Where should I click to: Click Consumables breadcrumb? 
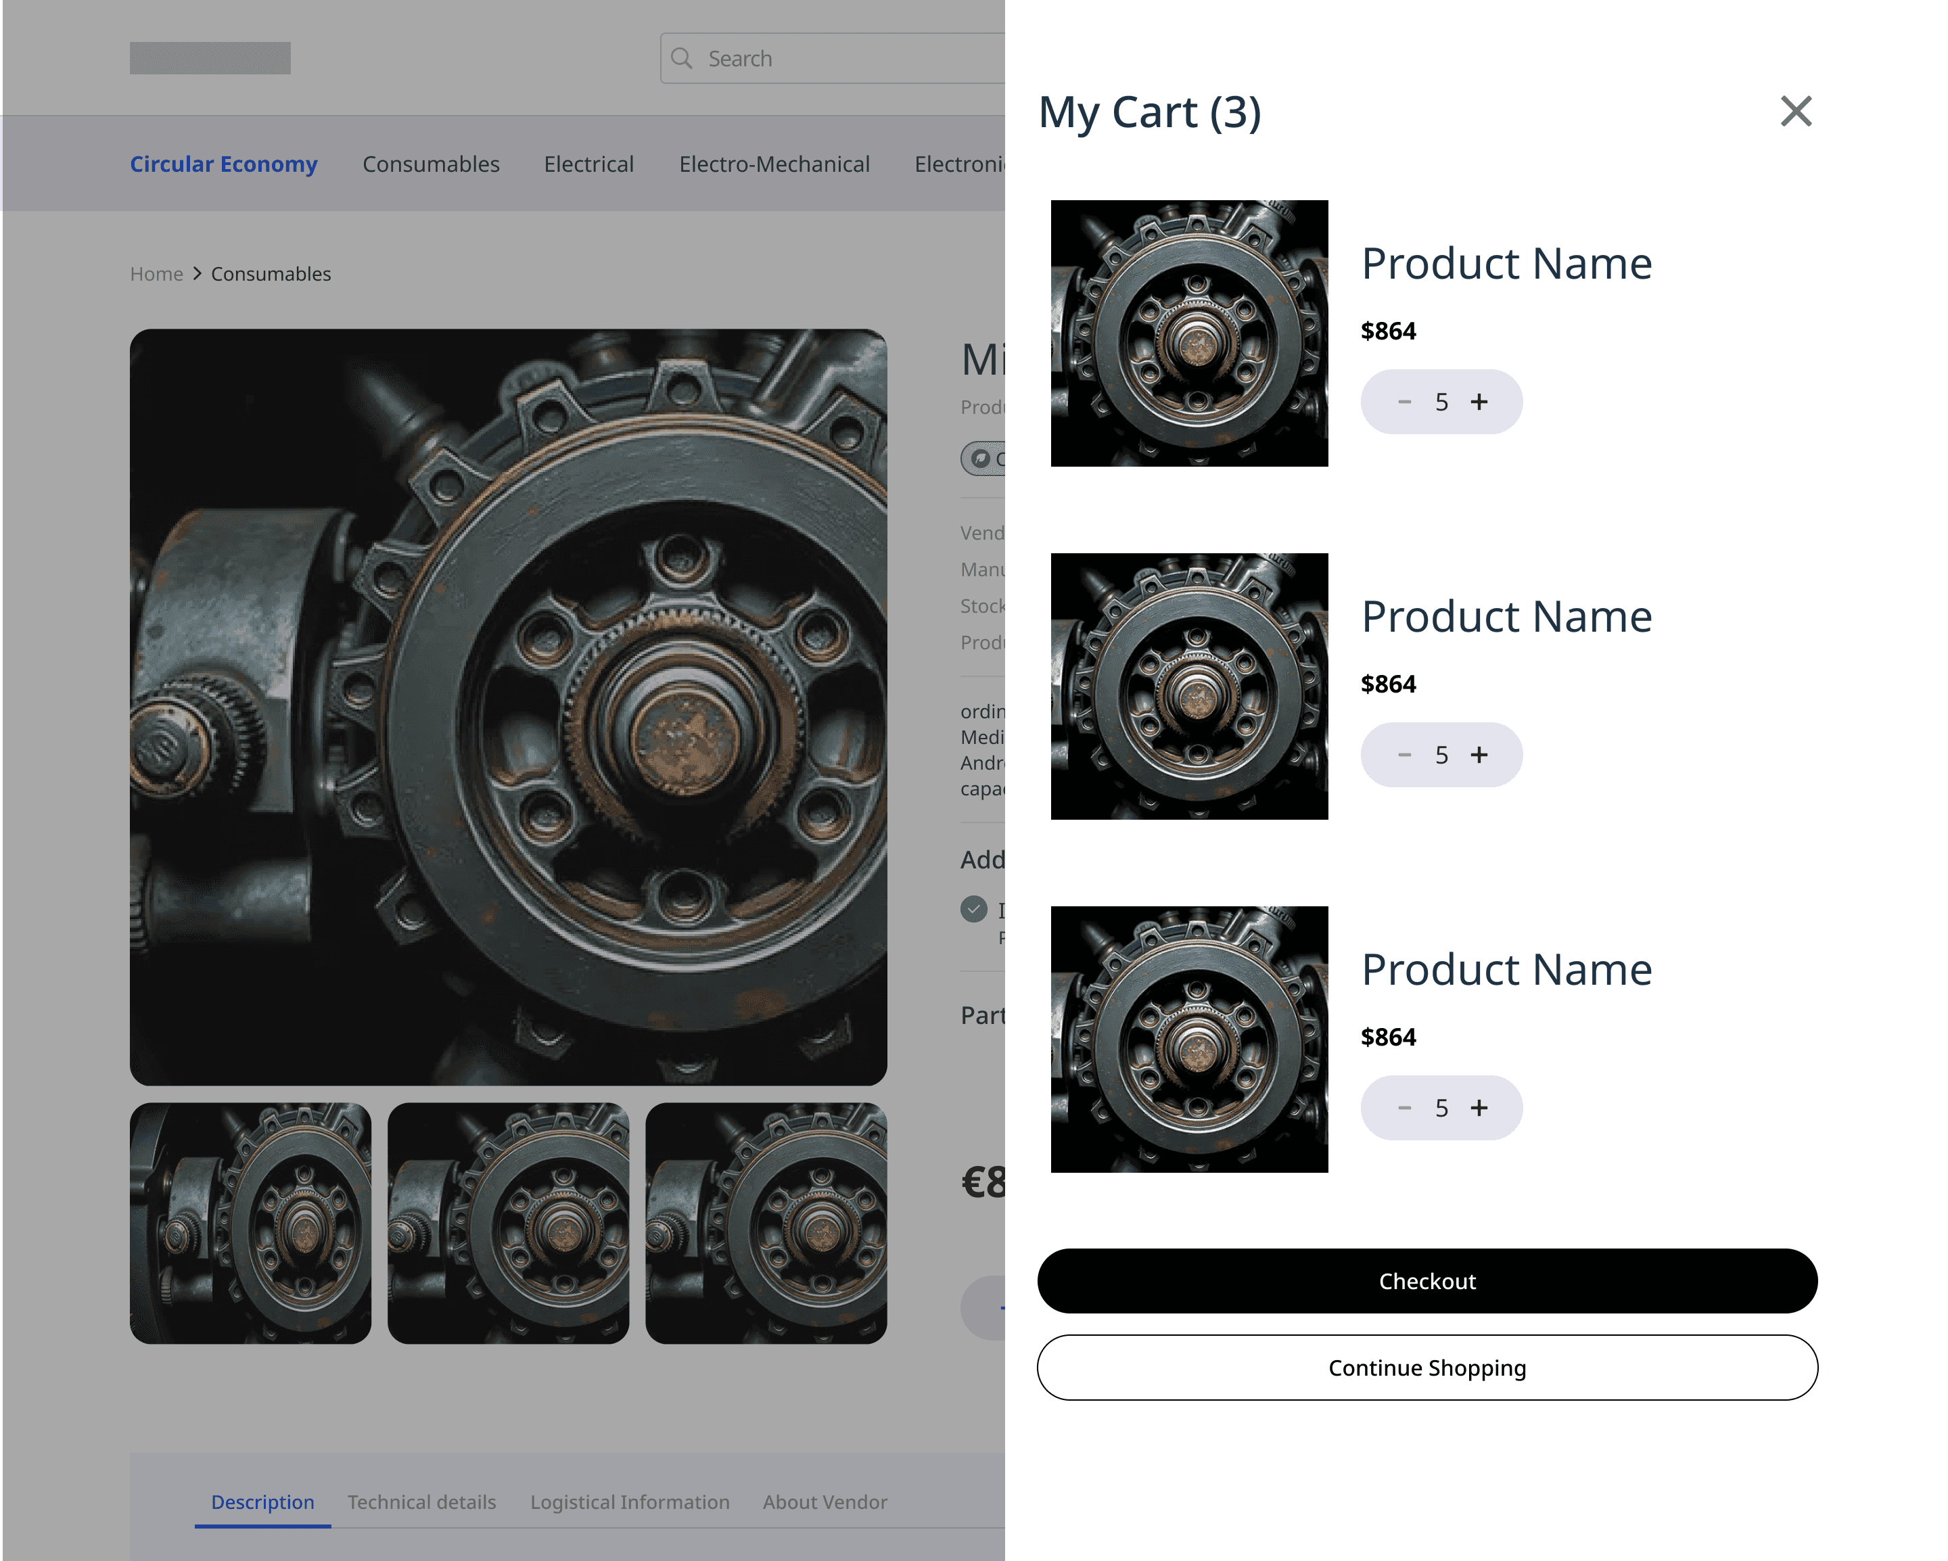click(x=271, y=274)
